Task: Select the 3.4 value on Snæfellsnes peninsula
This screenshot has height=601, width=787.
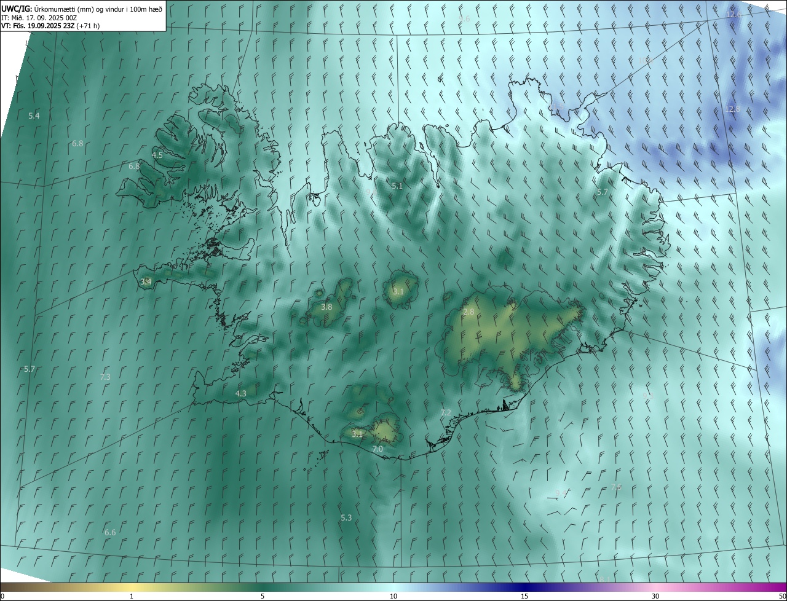Action: (x=146, y=282)
